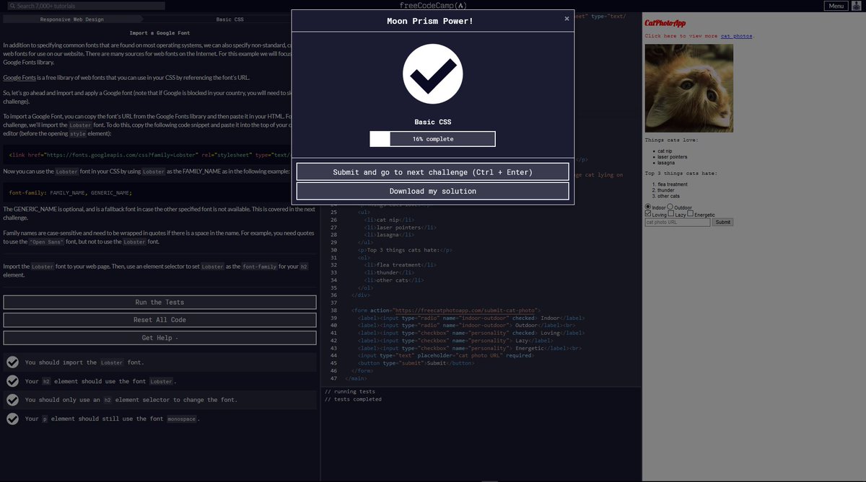Toggle the Loving checkbox

pos(648,214)
